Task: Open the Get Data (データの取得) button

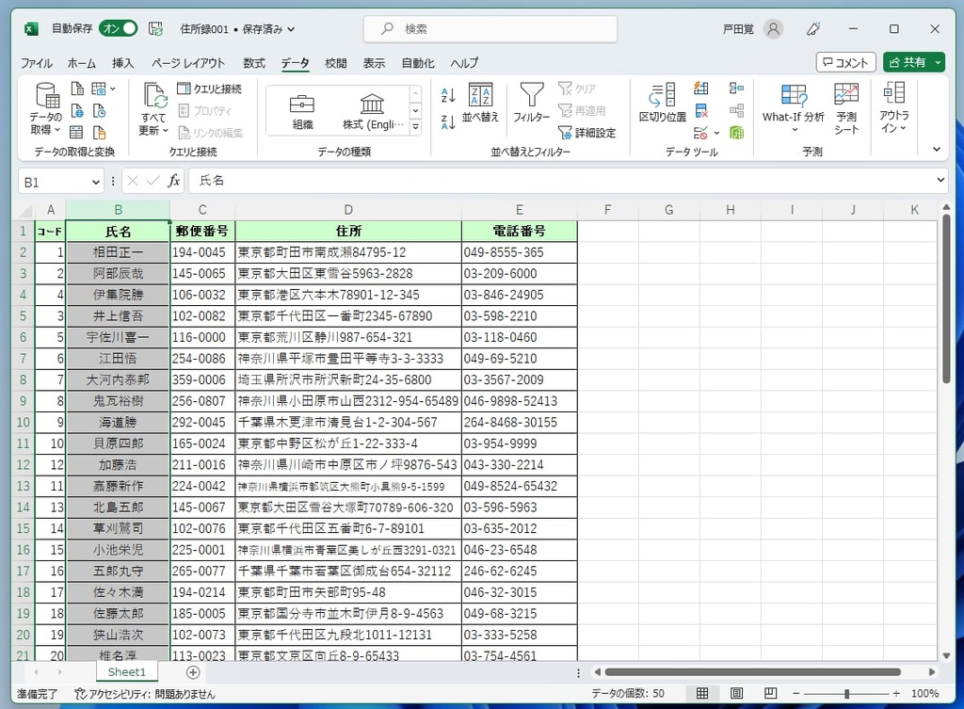Action: coord(46,109)
